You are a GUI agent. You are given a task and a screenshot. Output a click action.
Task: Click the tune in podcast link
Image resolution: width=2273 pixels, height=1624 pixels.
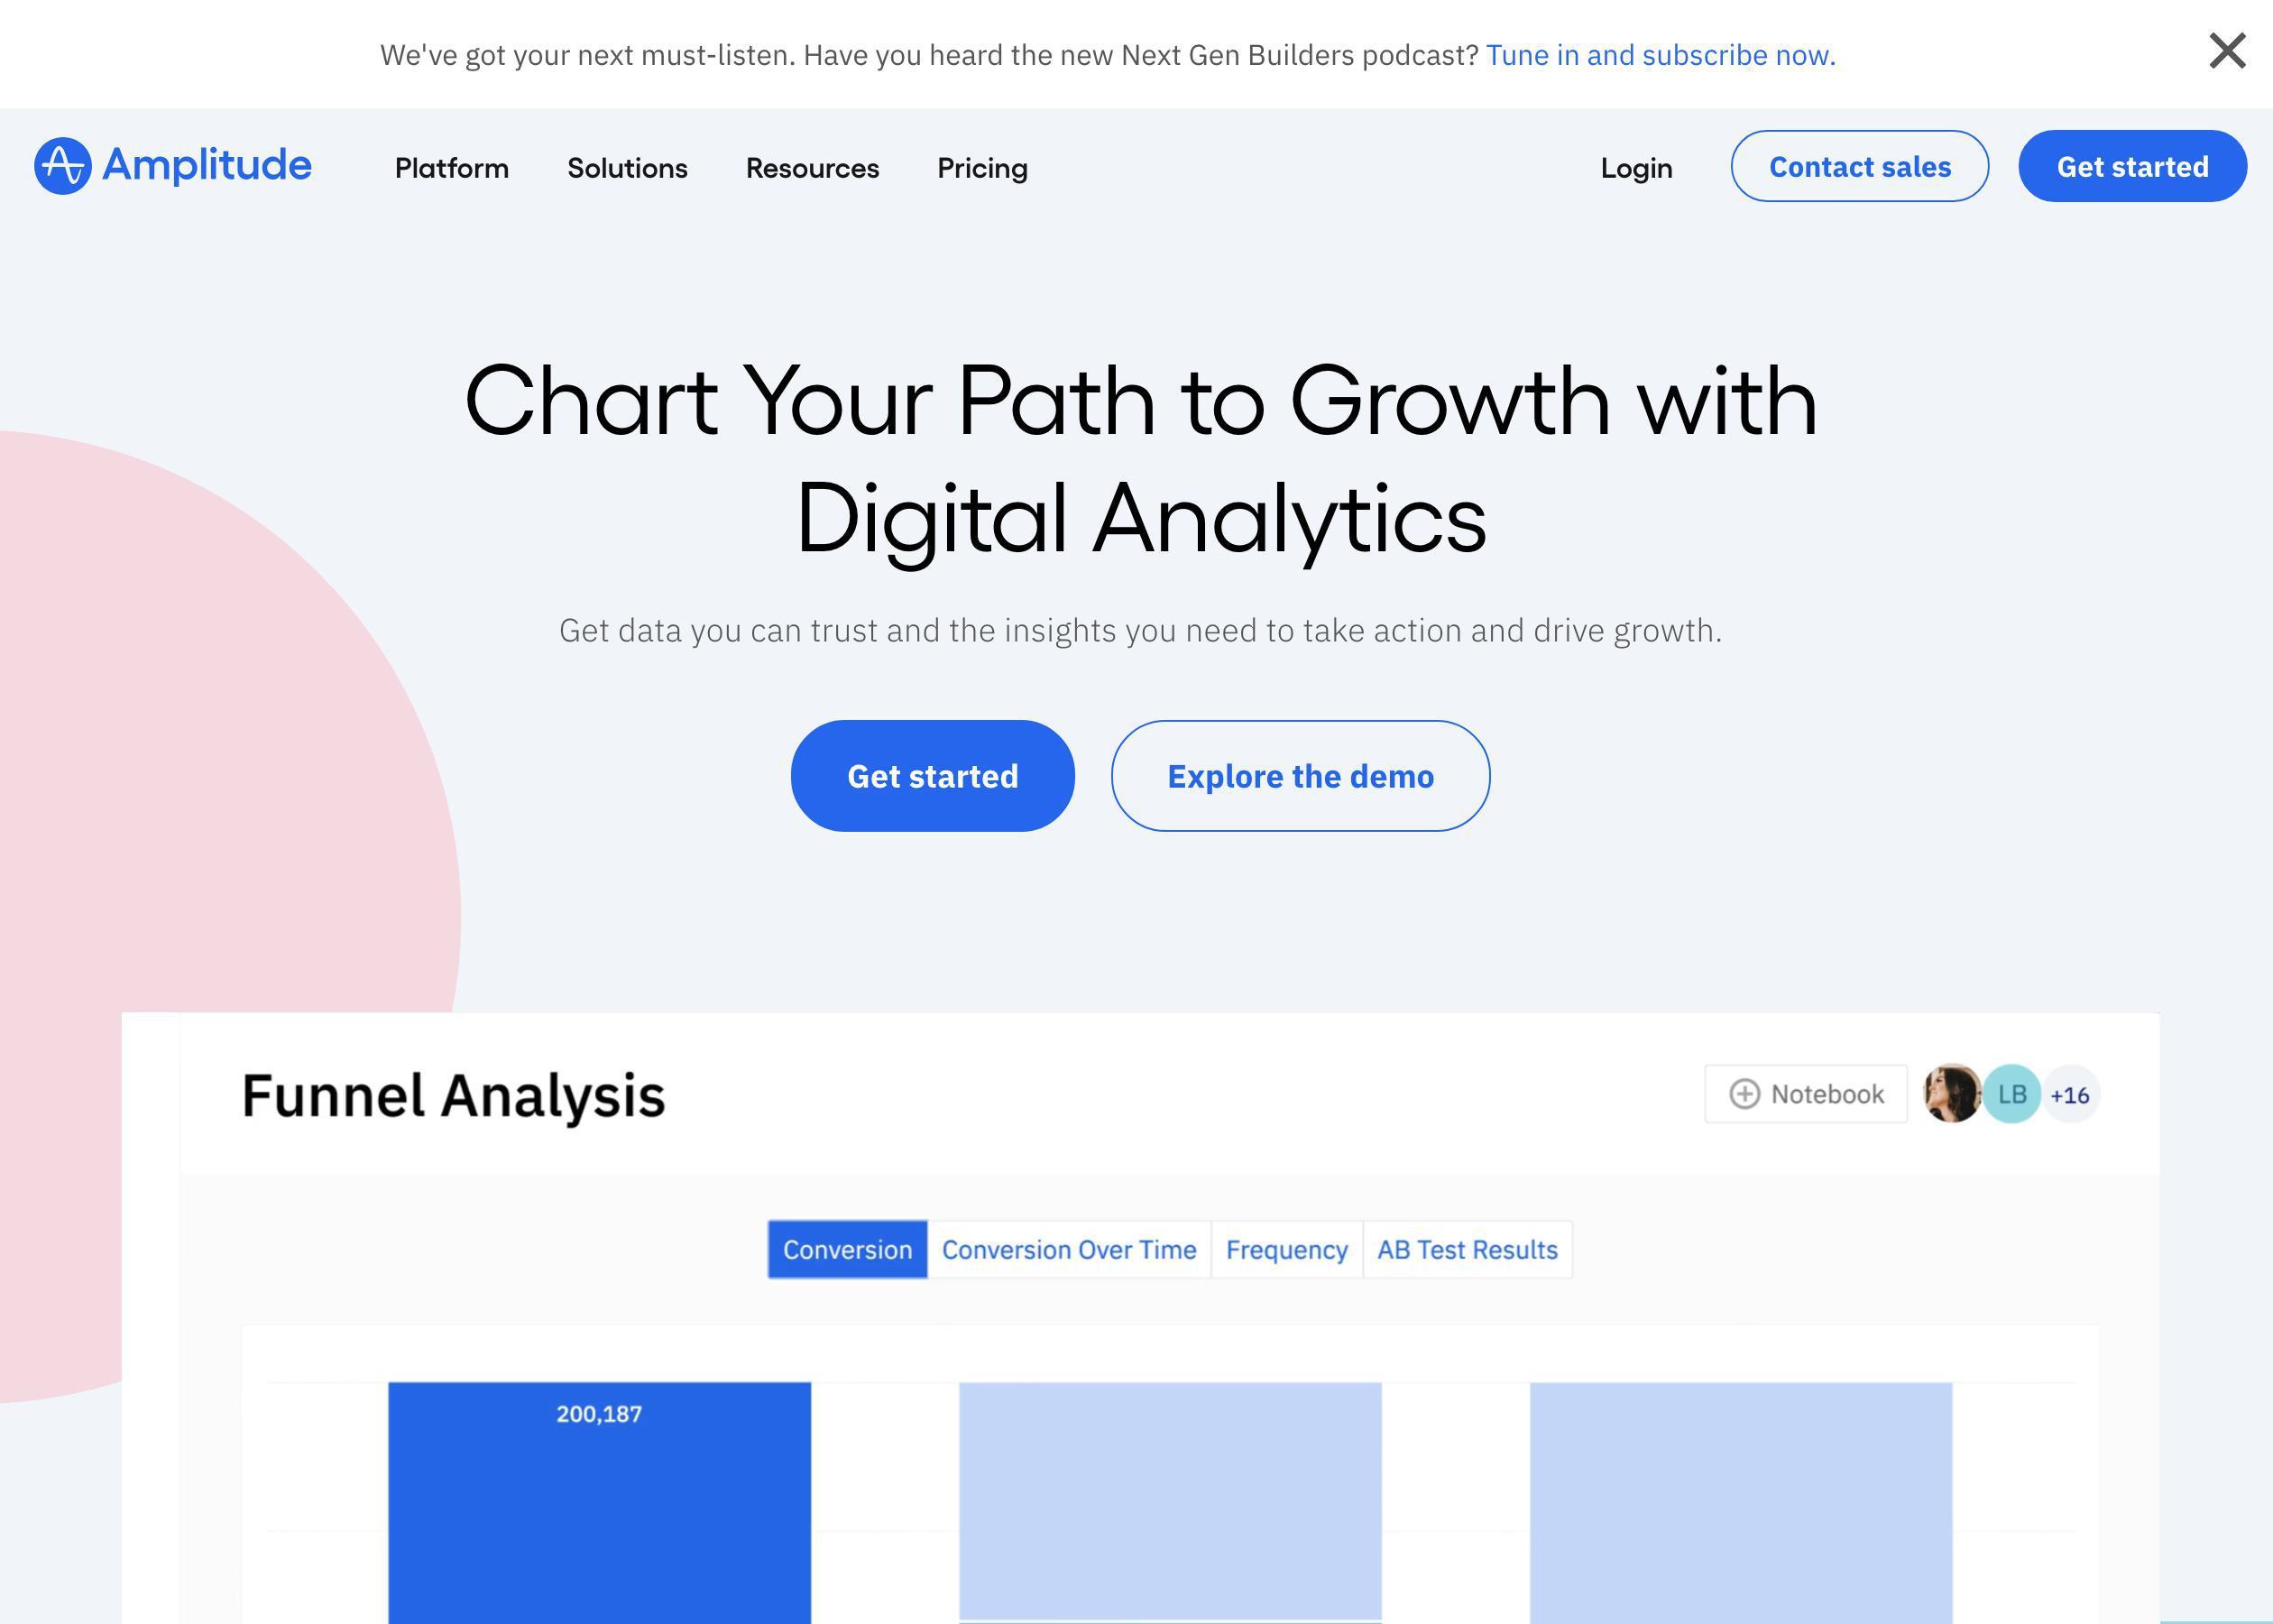(1658, 52)
